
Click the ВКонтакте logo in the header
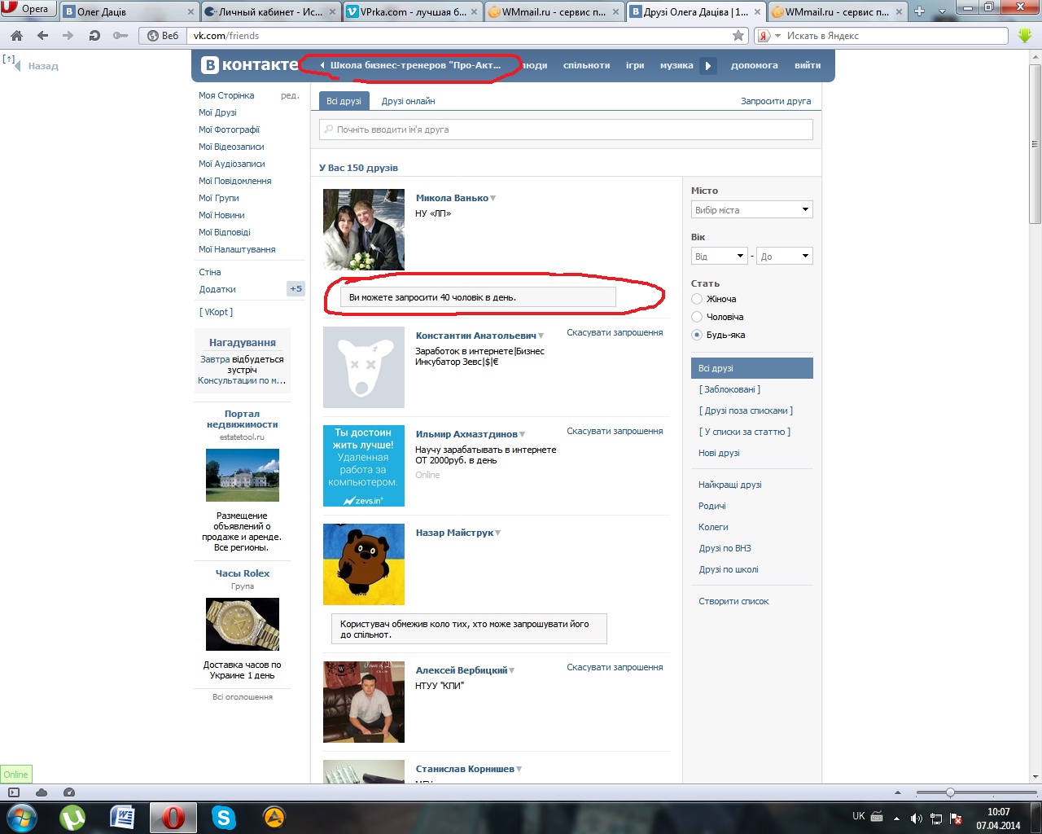point(250,65)
